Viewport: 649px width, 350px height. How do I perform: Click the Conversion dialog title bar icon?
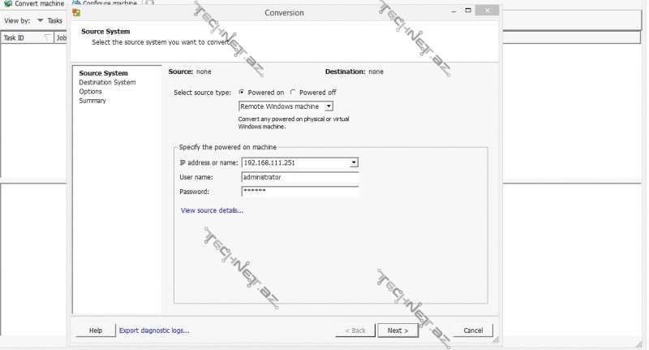[x=76, y=12]
